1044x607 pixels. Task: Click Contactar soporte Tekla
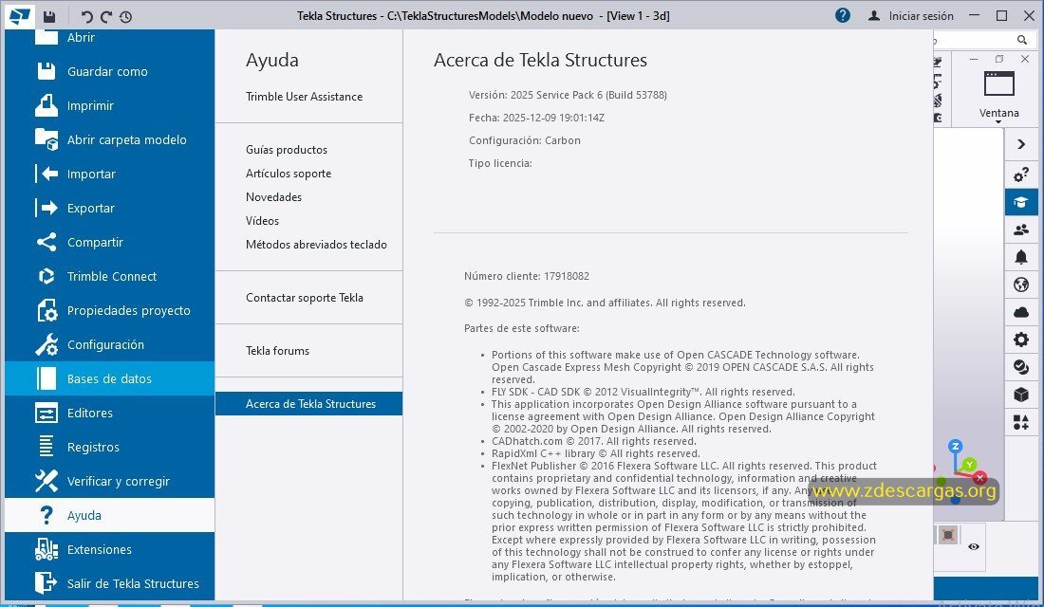tap(305, 298)
